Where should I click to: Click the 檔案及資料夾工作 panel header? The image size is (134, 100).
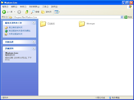(19, 23)
